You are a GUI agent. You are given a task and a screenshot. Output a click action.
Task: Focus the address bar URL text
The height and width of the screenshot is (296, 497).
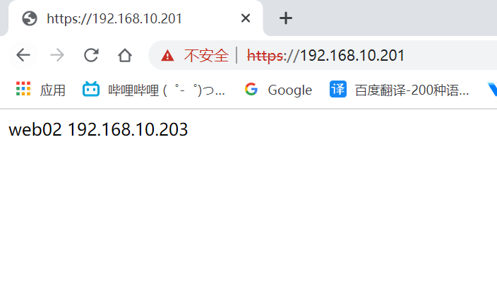tap(325, 56)
